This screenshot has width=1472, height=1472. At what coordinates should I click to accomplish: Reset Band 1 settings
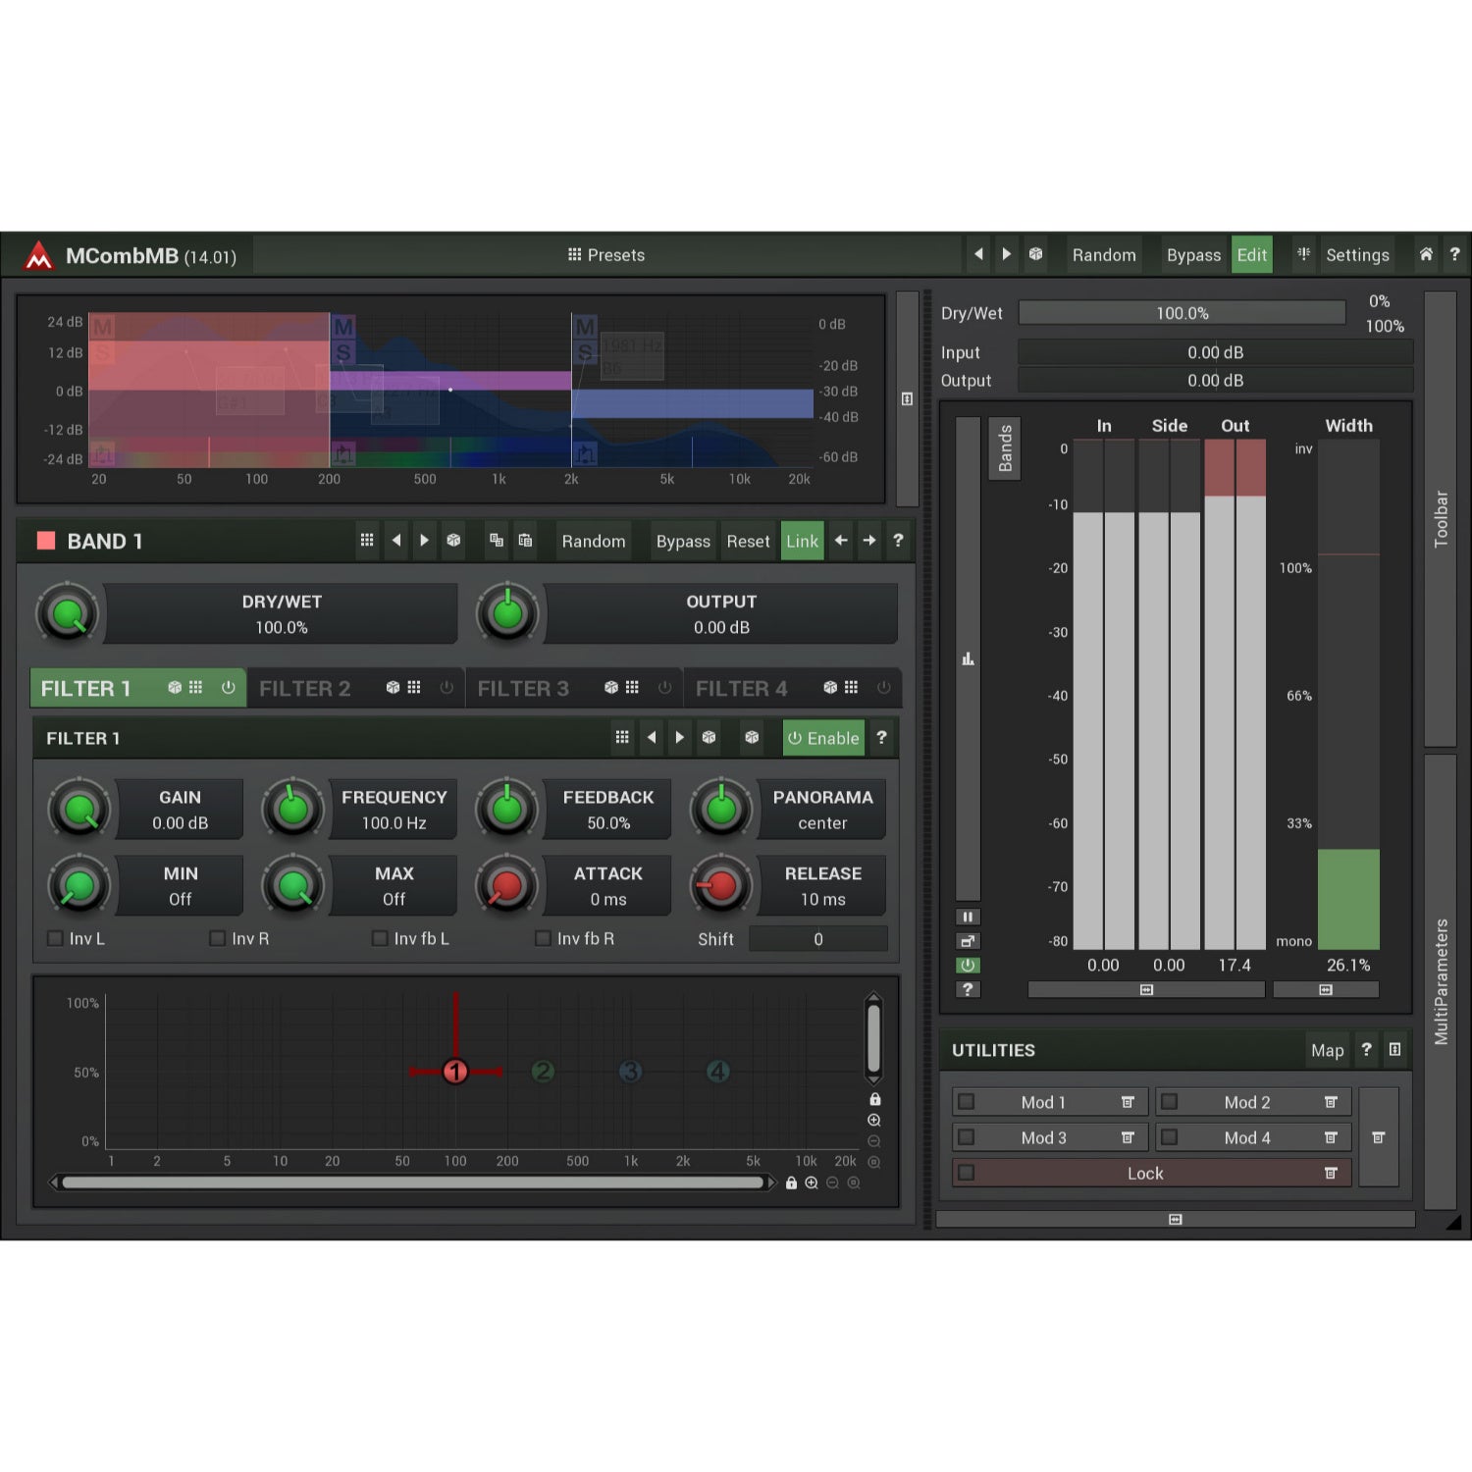tap(748, 542)
